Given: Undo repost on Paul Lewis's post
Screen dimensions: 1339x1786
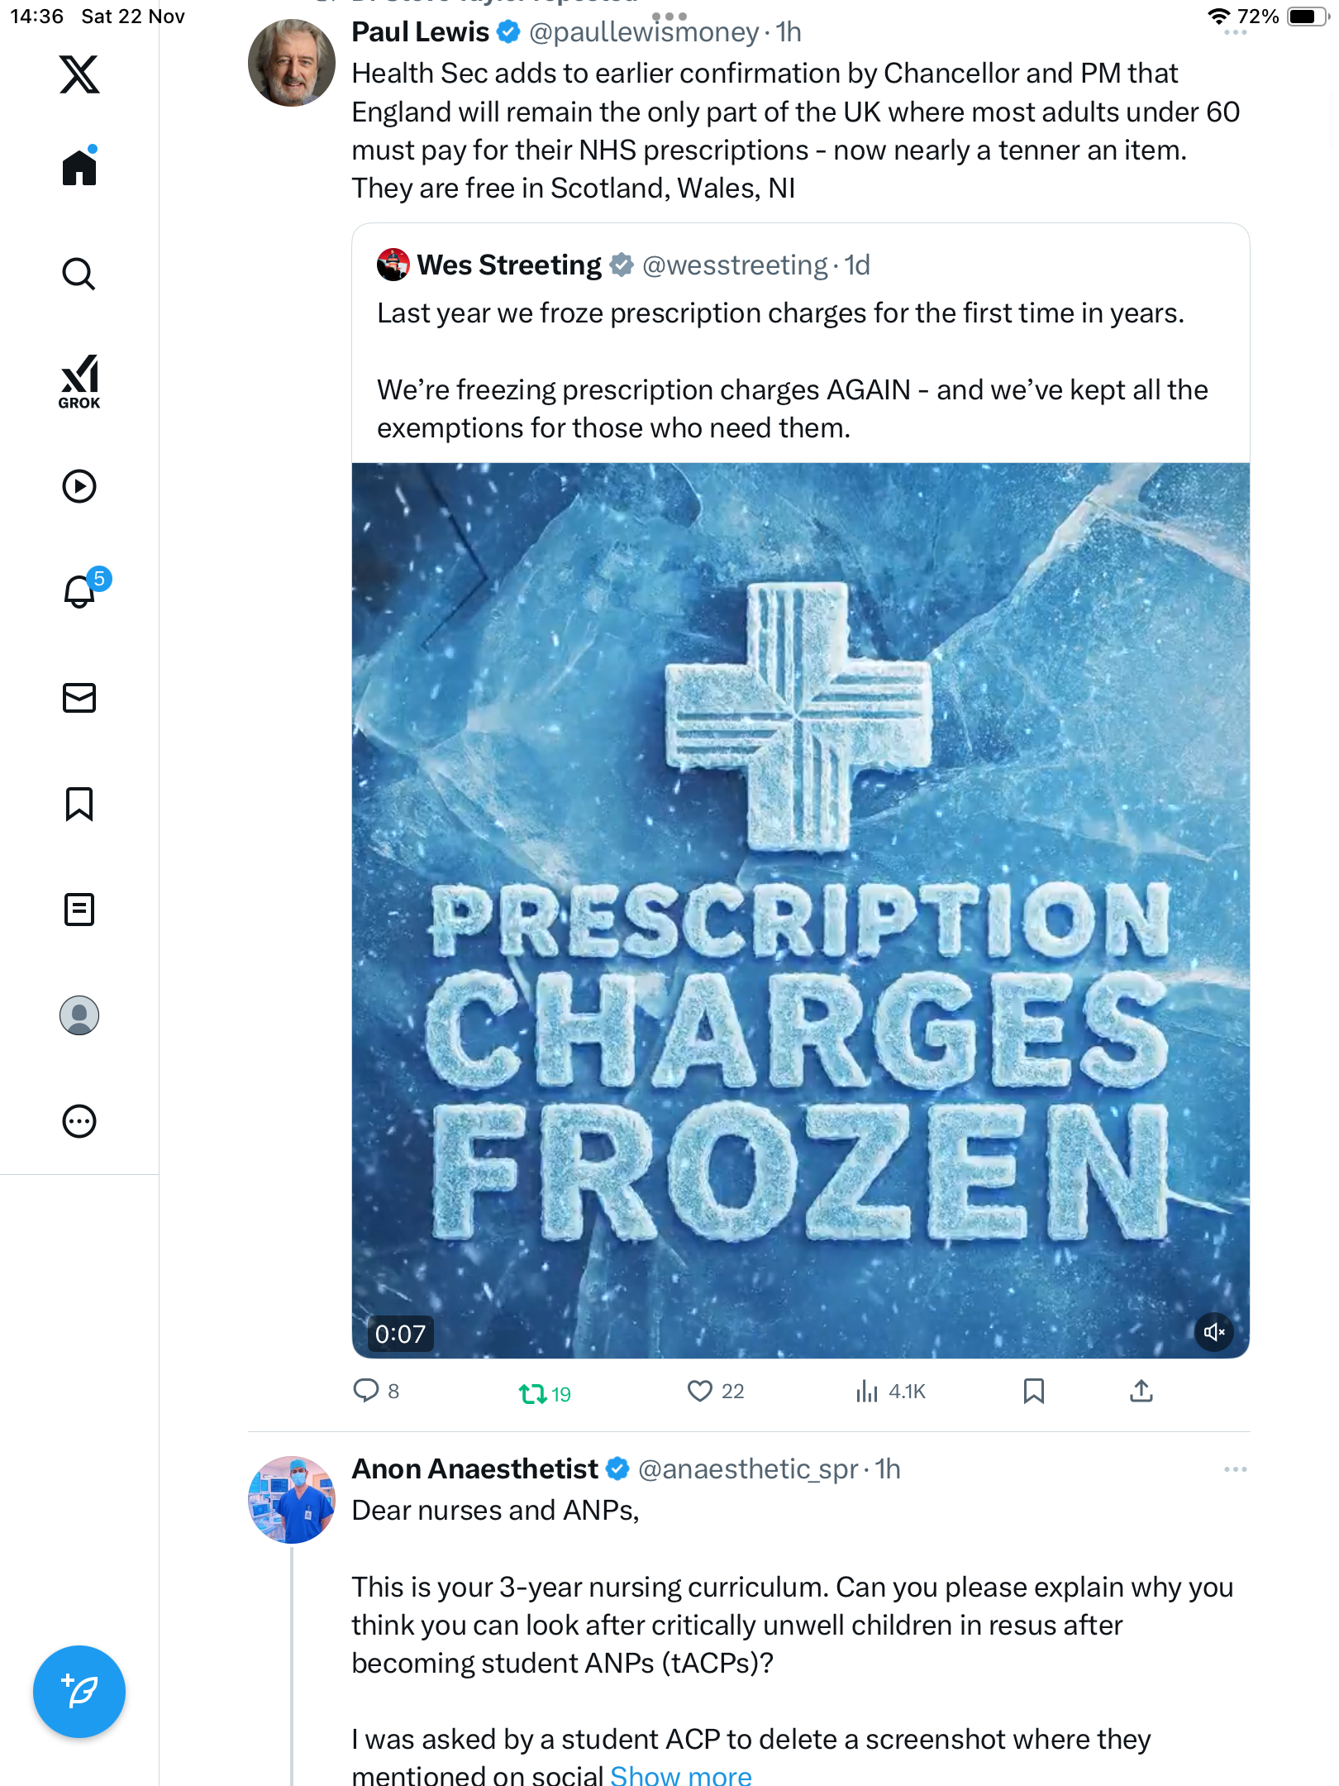Looking at the screenshot, I should [x=533, y=1394].
